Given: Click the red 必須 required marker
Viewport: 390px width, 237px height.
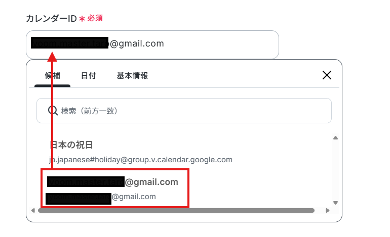Looking at the screenshot, I should [x=95, y=18].
